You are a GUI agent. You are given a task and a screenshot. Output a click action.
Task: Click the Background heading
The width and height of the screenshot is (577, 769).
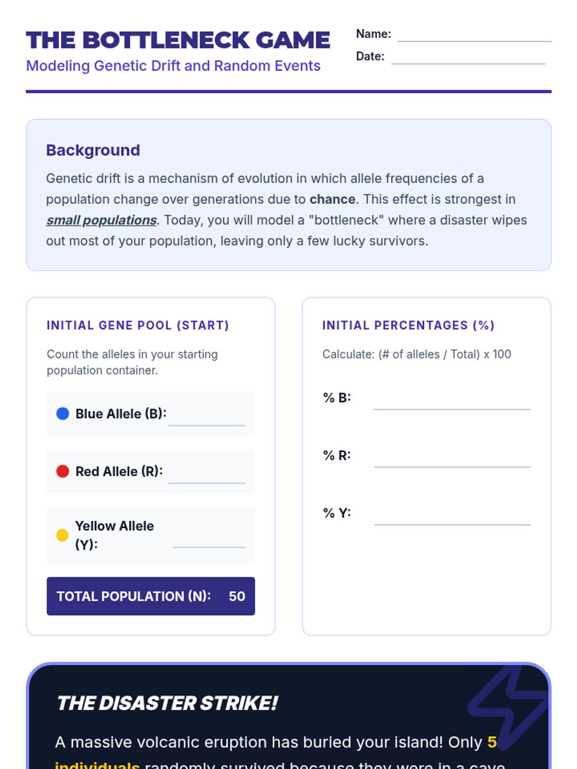(x=93, y=150)
